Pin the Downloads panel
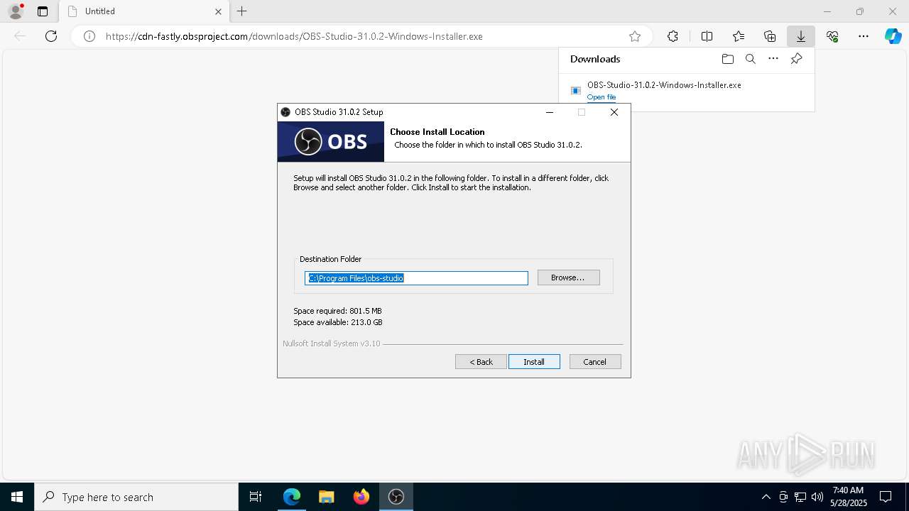The width and height of the screenshot is (909, 511). click(796, 59)
